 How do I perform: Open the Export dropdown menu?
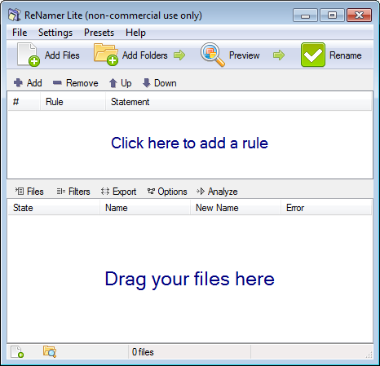point(118,192)
